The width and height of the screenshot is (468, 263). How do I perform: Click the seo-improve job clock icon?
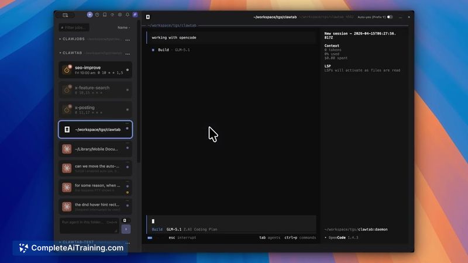click(x=67, y=70)
